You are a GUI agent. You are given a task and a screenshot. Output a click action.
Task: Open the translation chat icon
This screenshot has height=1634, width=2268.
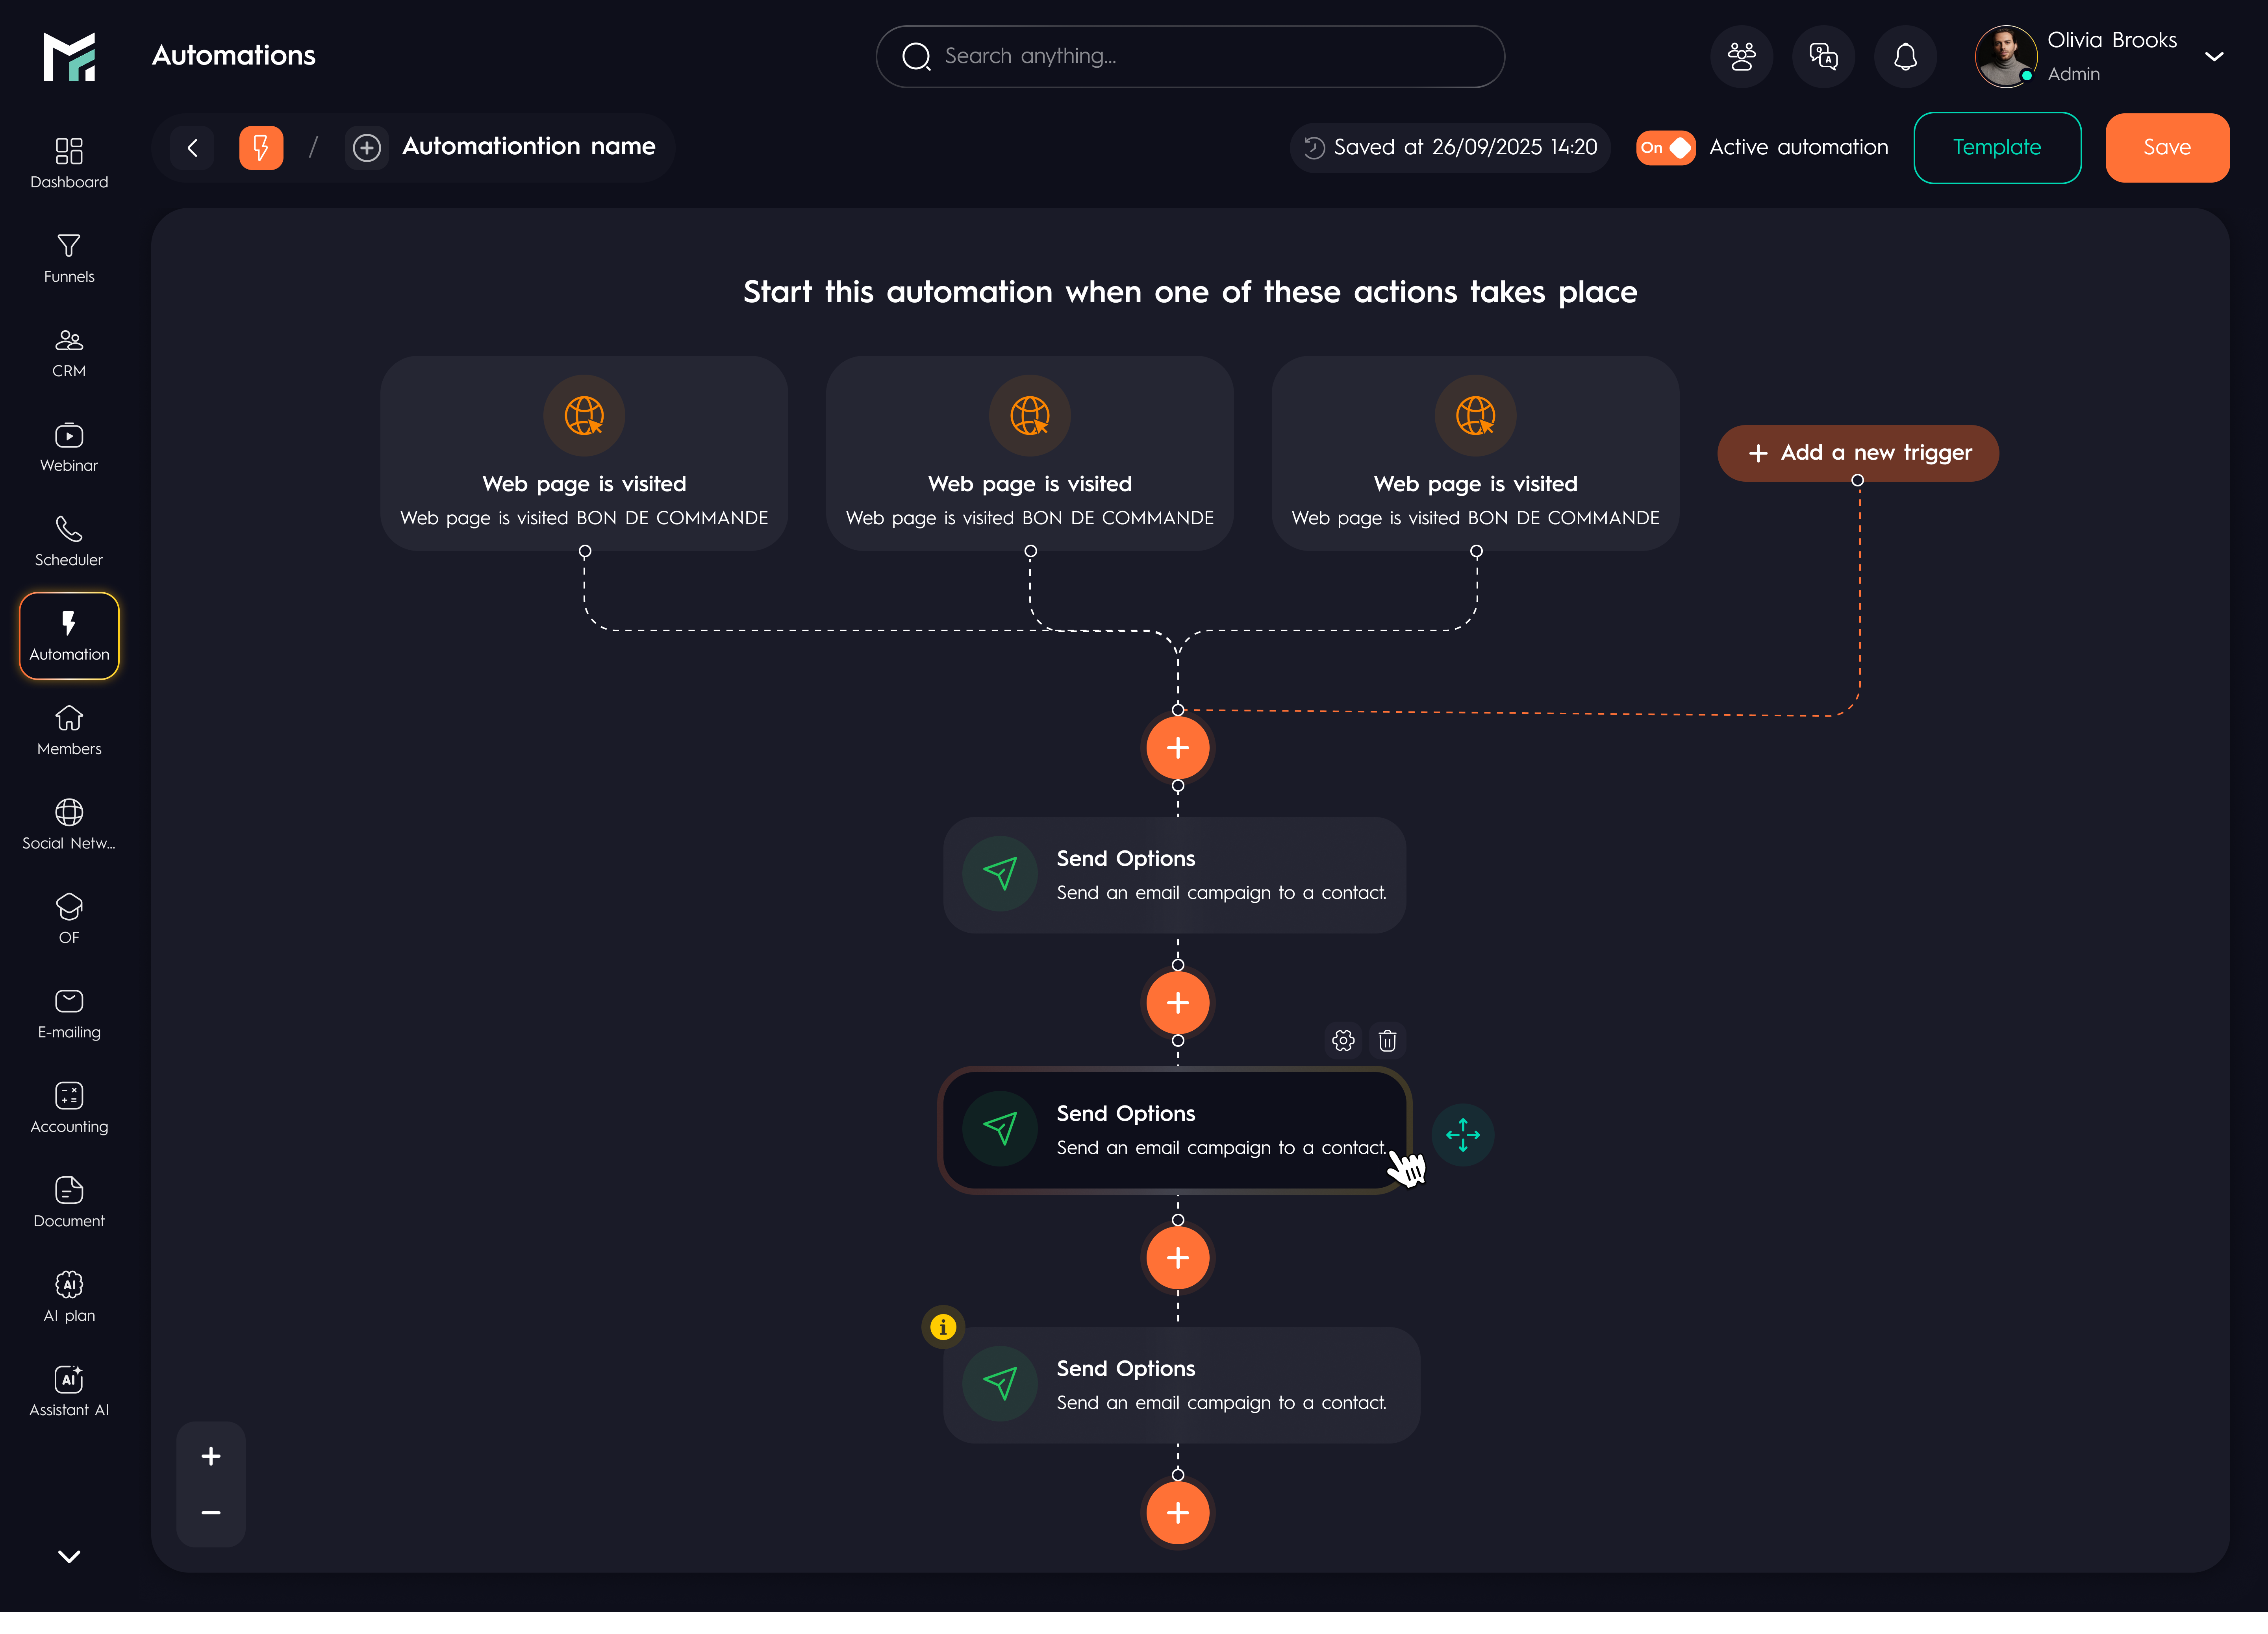(x=1823, y=57)
